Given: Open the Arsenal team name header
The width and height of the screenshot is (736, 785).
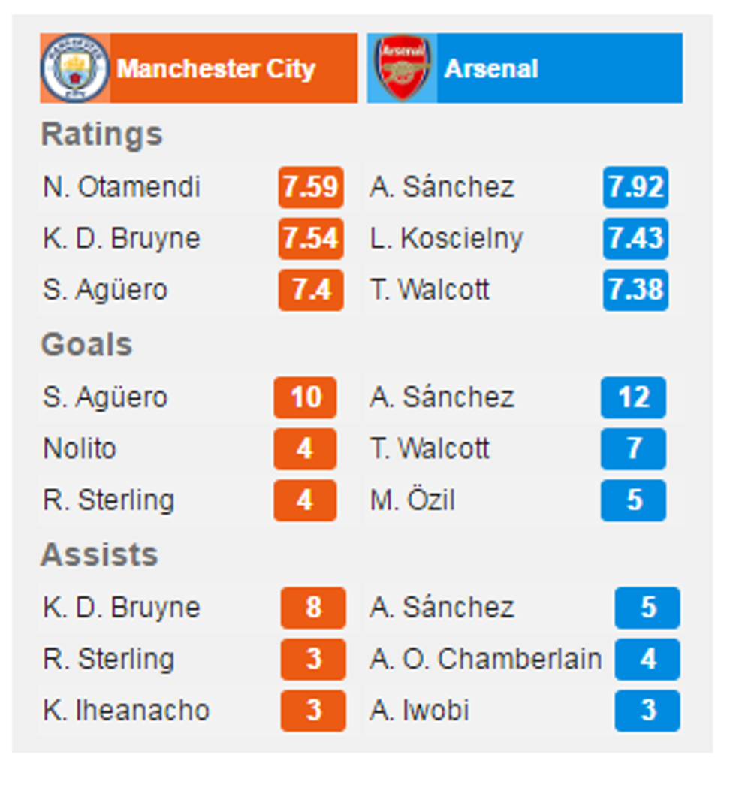Looking at the screenshot, I should pyautogui.click(x=491, y=69).
